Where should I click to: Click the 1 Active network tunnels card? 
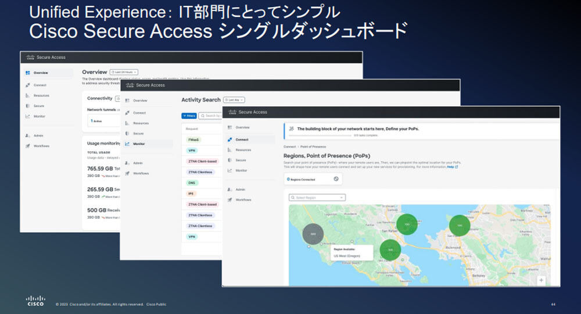[104, 121]
